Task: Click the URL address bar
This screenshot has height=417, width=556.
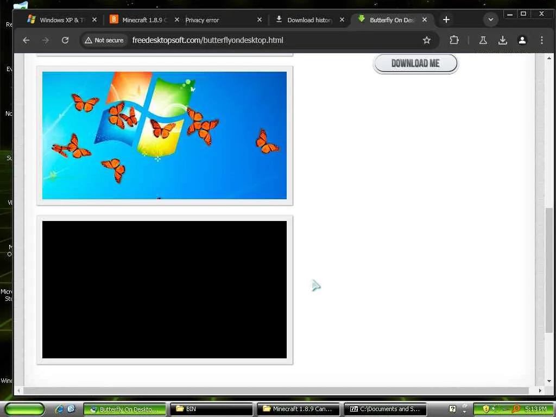Action: pos(207,40)
